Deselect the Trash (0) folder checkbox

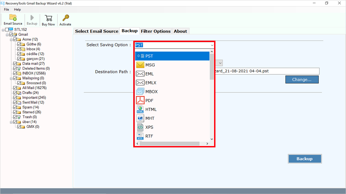(15, 117)
